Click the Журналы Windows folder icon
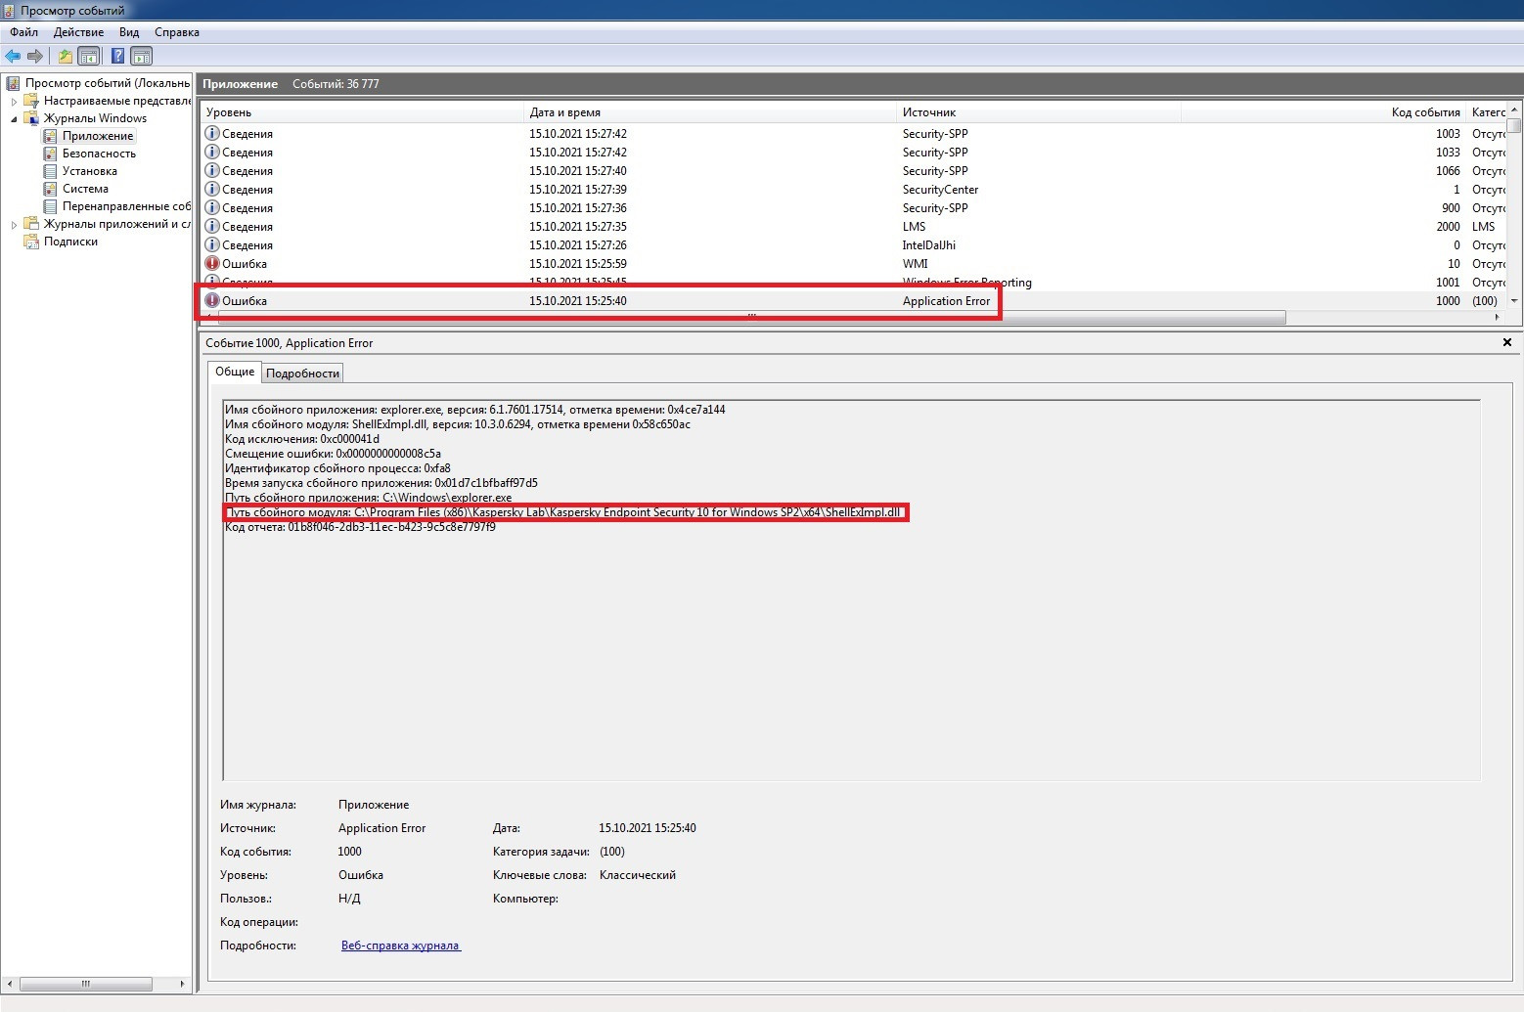Screen dimensions: 1524x1012 [31, 118]
